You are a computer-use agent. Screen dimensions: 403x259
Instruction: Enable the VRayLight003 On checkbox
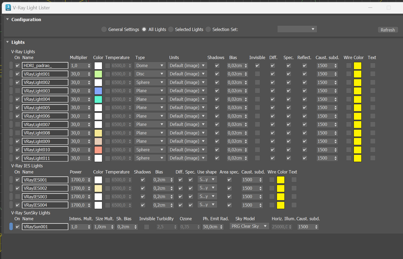point(18,91)
